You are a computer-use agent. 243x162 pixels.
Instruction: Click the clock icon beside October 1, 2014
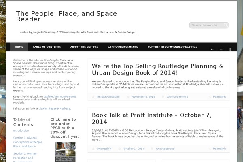click(119, 149)
